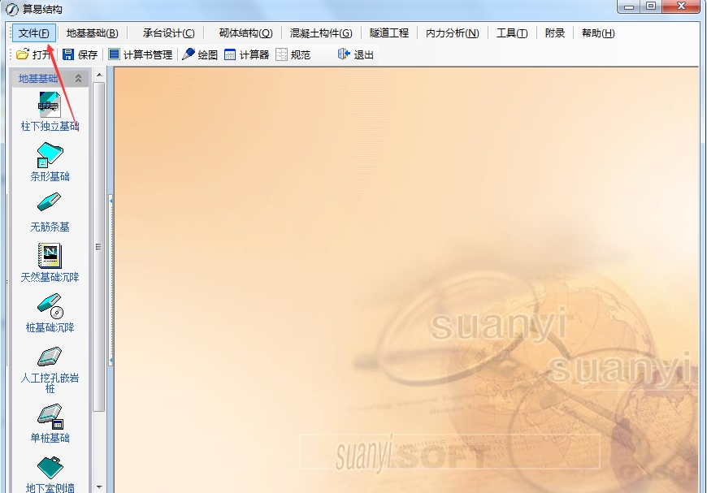707x493 pixels.
Task: Click the 单桩基础 label text
Action: coord(50,438)
